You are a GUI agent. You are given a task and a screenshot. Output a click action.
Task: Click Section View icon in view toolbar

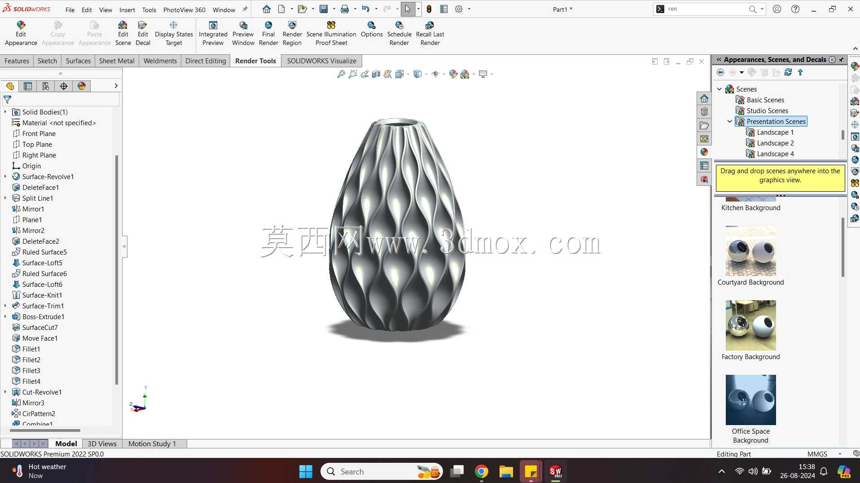pyautogui.click(x=376, y=74)
